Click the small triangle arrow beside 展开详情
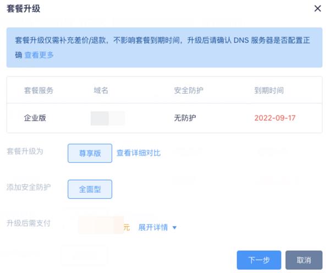The image size is (330, 273). click(174, 227)
